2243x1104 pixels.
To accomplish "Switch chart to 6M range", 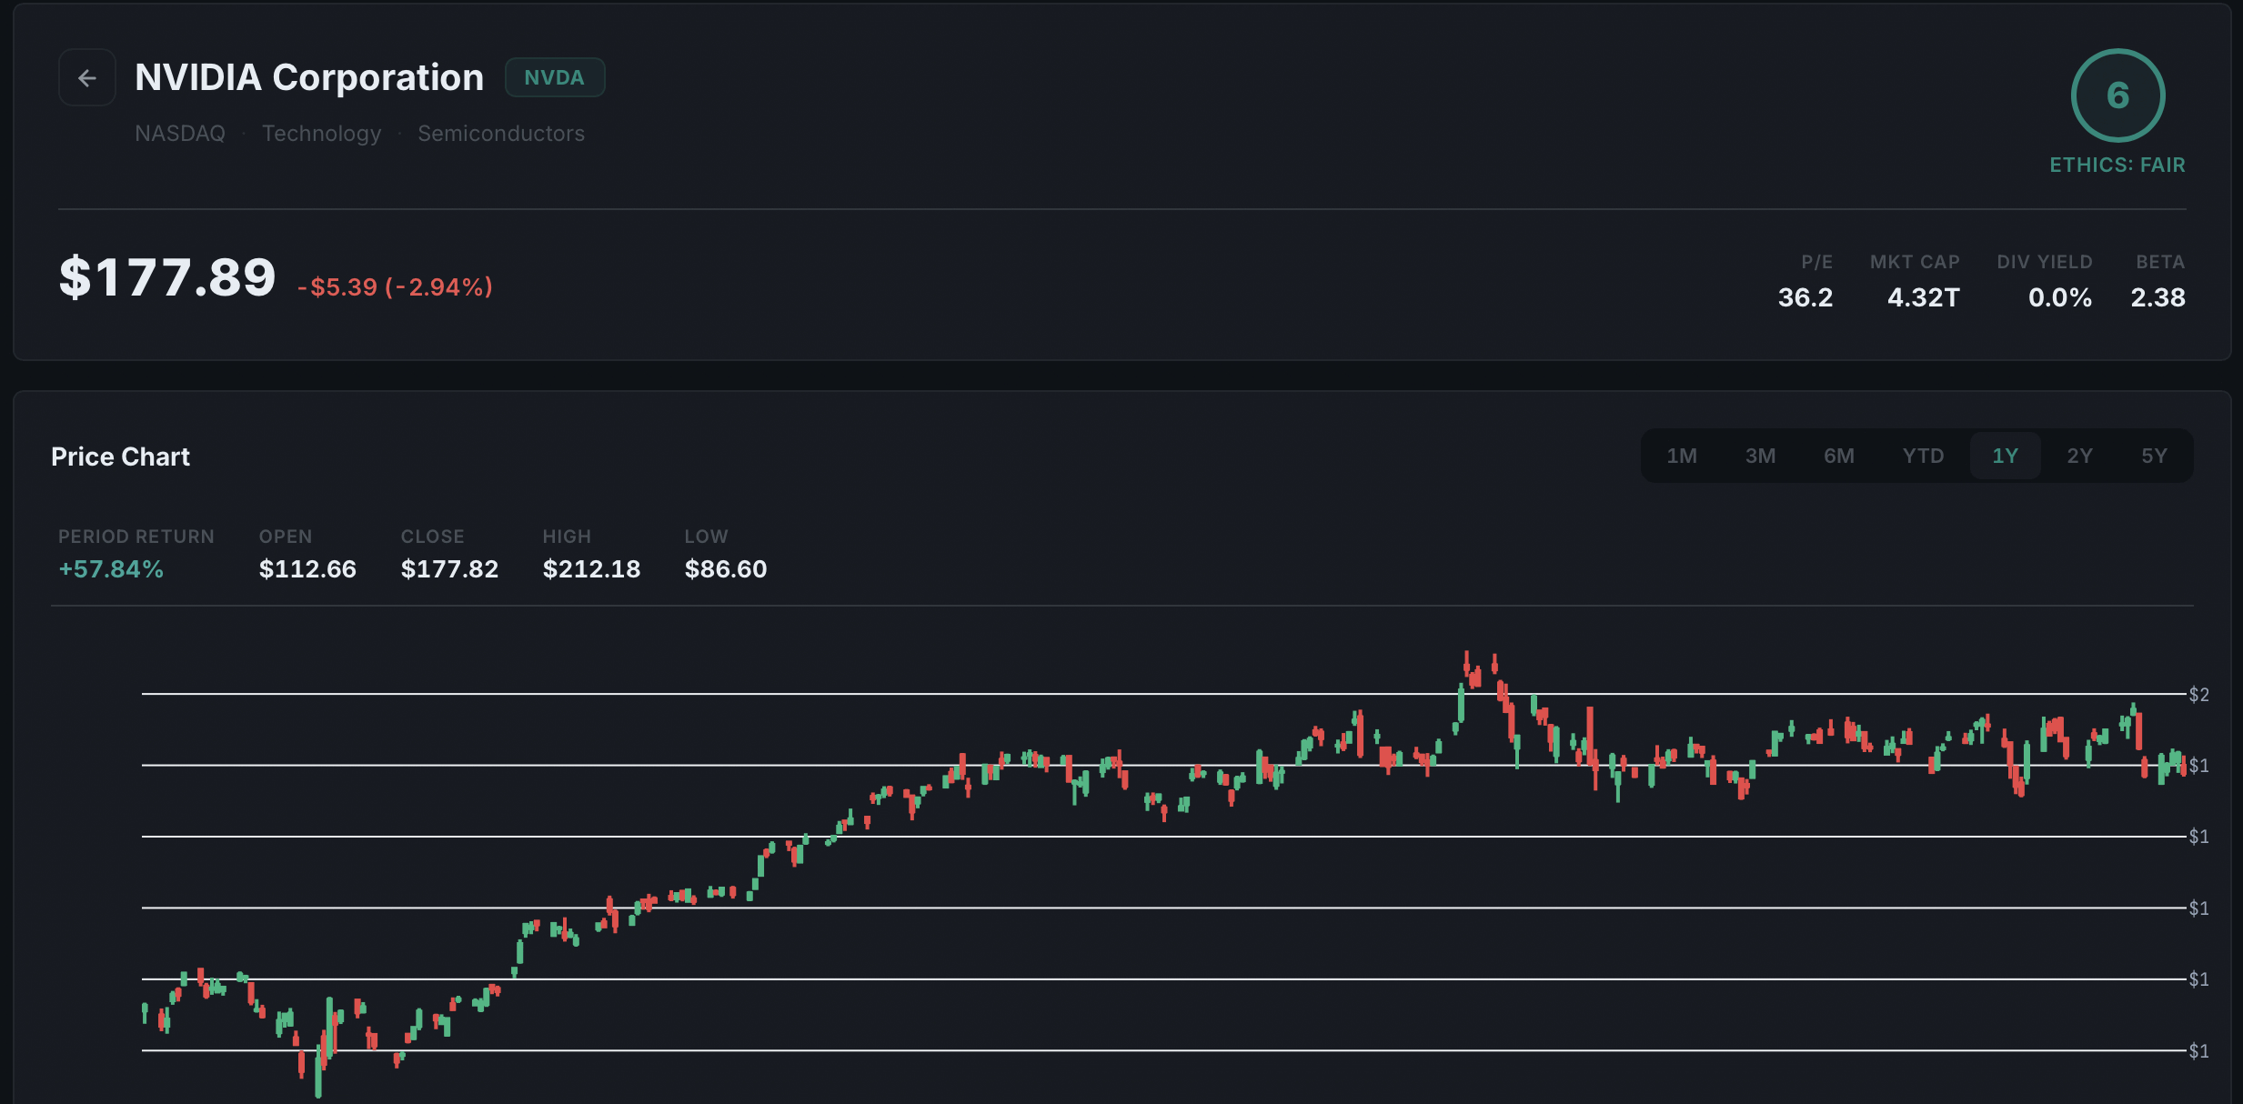I will tap(1838, 456).
